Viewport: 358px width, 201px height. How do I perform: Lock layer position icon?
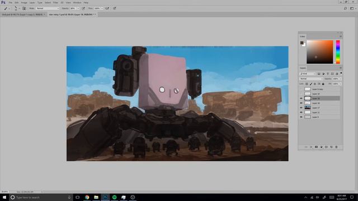coord(315,84)
